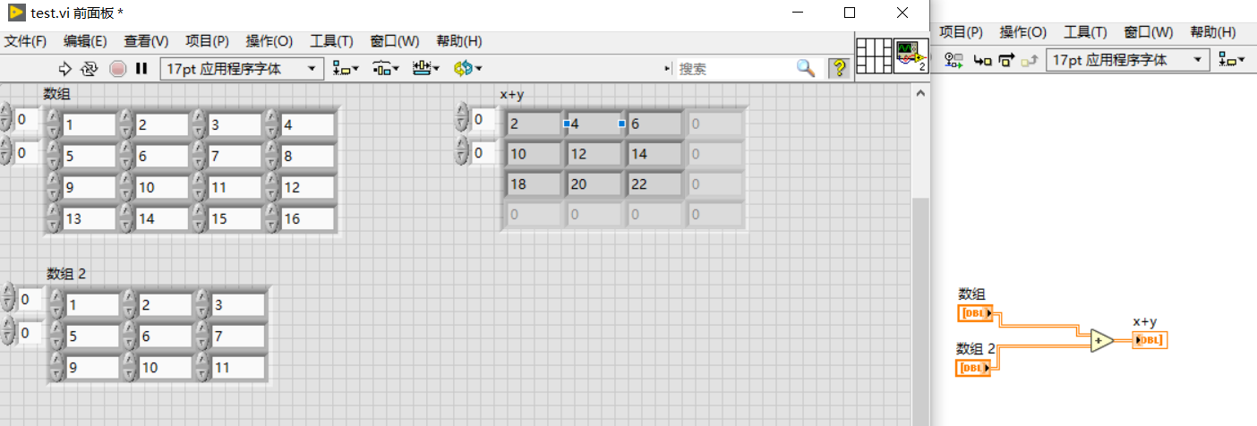
Task: Select the 数组 2 terminal on the block diagram
Action: [973, 368]
